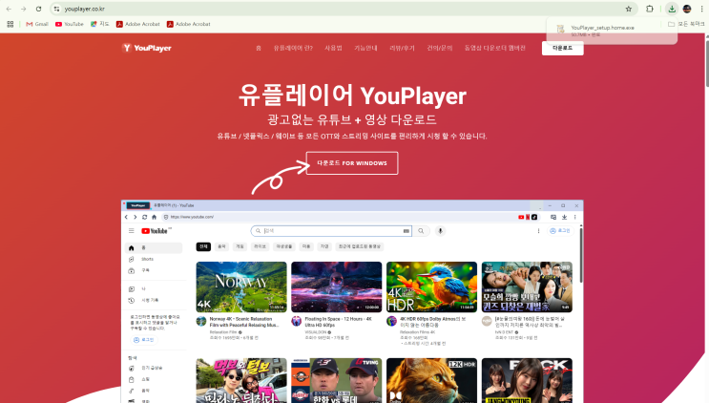Click the white 다운로드 header button
The height and width of the screenshot is (403, 709).
(562, 48)
